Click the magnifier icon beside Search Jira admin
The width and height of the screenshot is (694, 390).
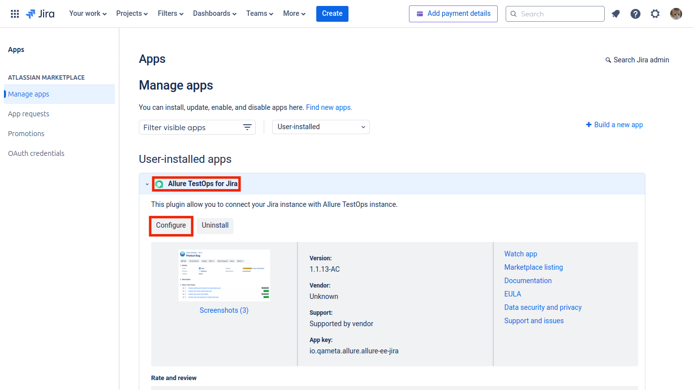click(x=608, y=60)
